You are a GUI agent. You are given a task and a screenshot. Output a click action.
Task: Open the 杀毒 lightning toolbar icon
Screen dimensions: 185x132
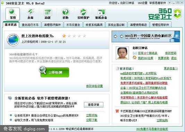[30, 14]
